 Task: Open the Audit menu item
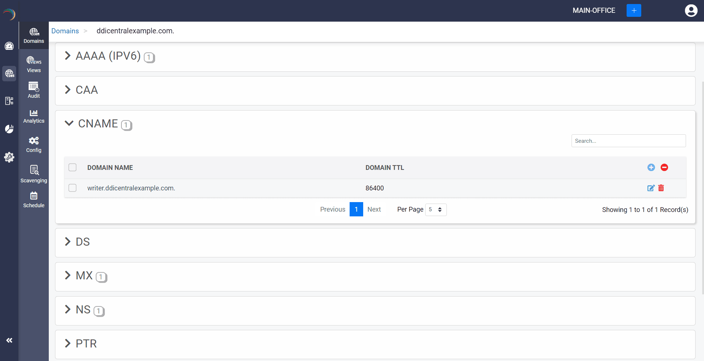34,90
